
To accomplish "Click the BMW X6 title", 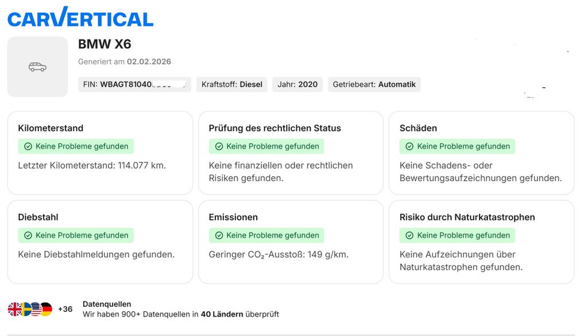I will (x=105, y=44).
